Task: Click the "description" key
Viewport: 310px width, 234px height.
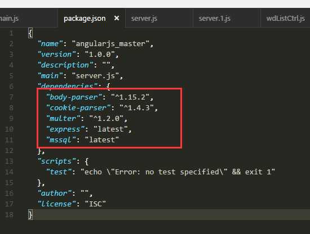Action: (x=65, y=65)
